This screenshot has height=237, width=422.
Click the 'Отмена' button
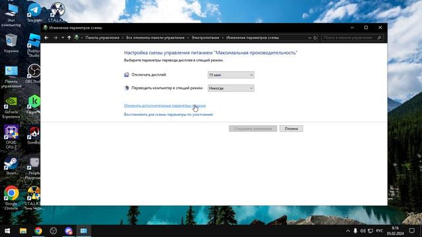point(291,129)
